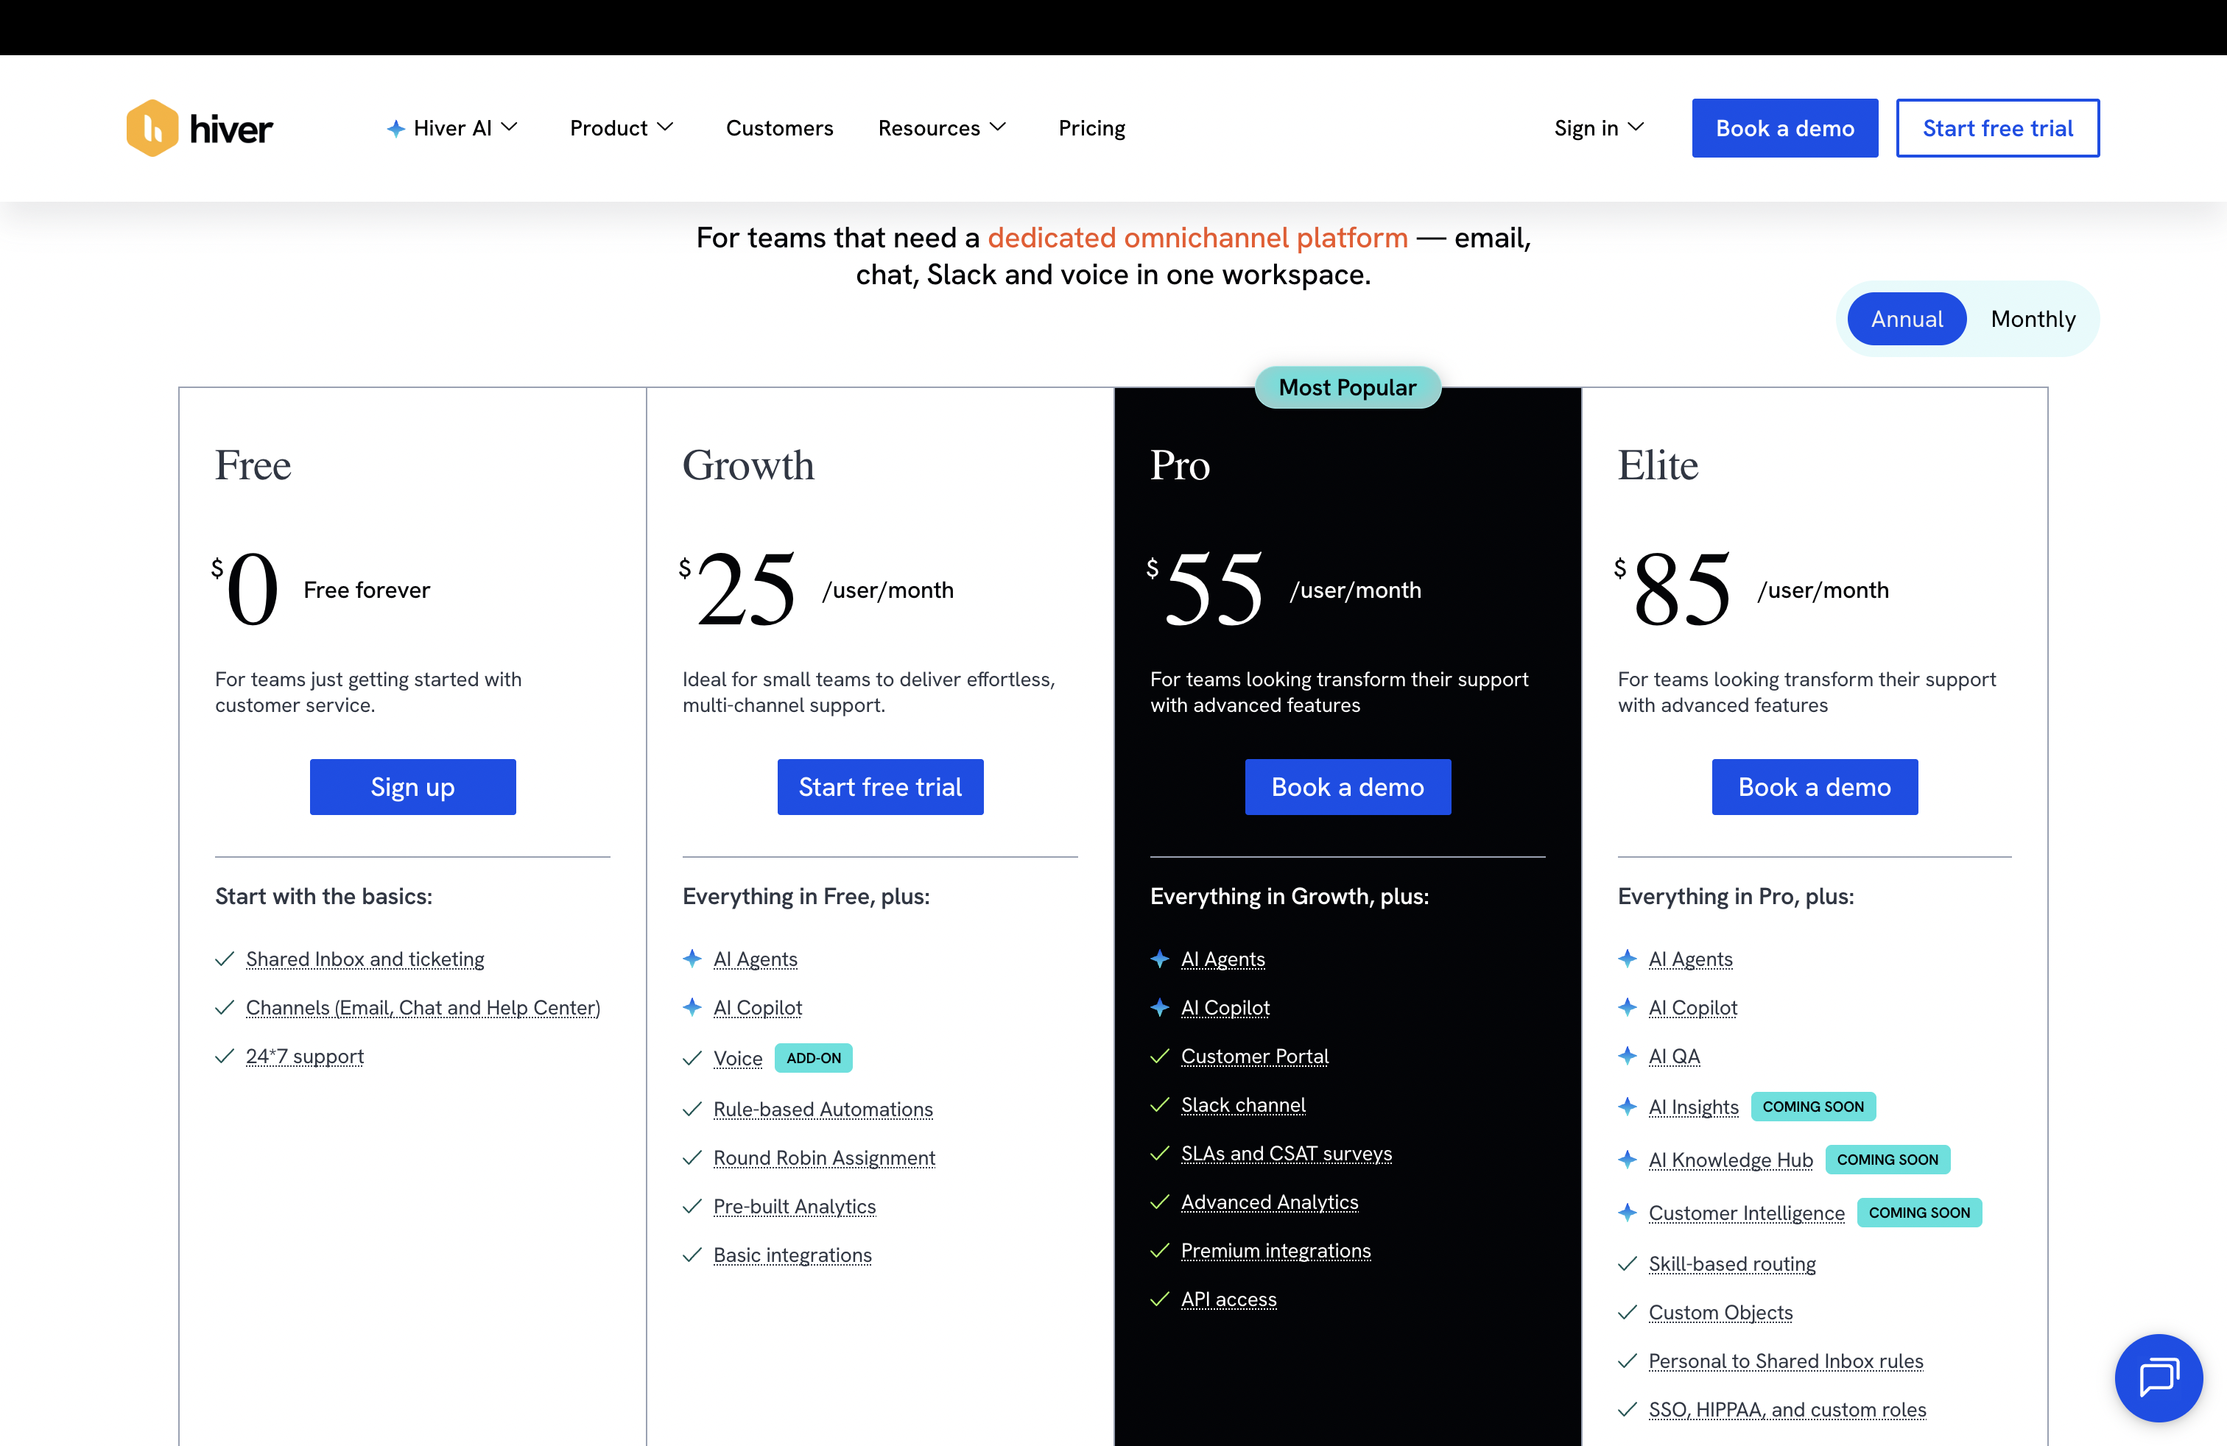Image resolution: width=2227 pixels, height=1446 pixels.
Task: Click sparkle icon next to AI QA
Action: [1628, 1056]
